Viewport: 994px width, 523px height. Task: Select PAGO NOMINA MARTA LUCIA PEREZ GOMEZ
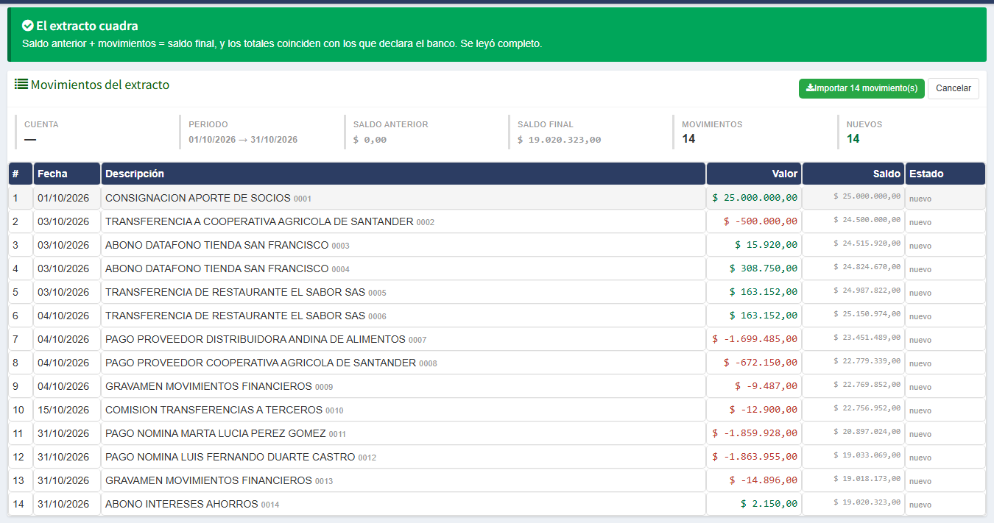(x=215, y=433)
